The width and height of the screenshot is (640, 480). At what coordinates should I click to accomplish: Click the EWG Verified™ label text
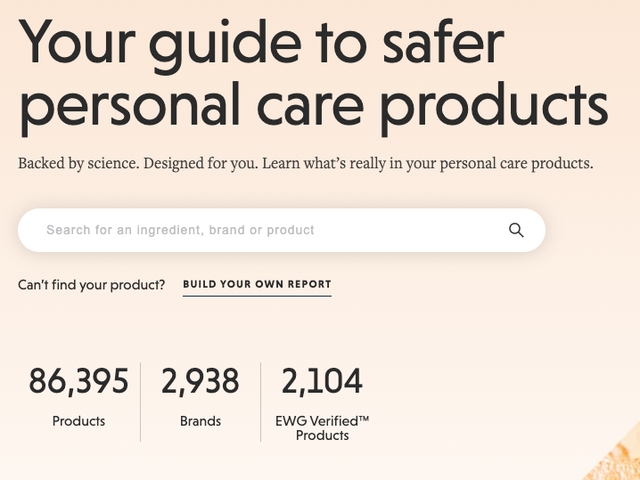(322, 421)
